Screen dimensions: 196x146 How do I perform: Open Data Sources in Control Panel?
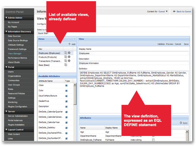coord(14,36)
